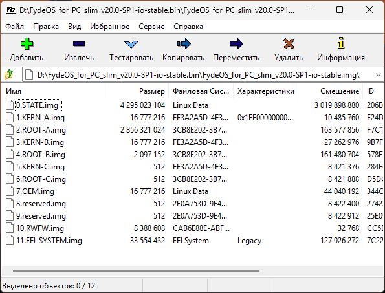The height and width of the screenshot is (293, 385).
Task: Click size value 2 856 321 024
Action: pyautogui.click(x=142, y=129)
